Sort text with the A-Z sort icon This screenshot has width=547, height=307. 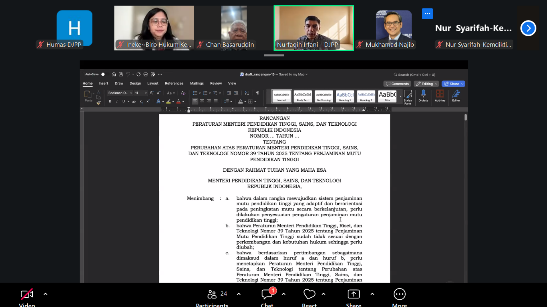(x=247, y=93)
